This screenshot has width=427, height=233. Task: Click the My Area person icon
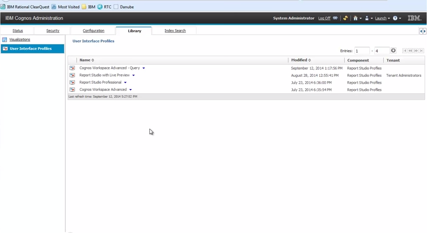pos(367,18)
